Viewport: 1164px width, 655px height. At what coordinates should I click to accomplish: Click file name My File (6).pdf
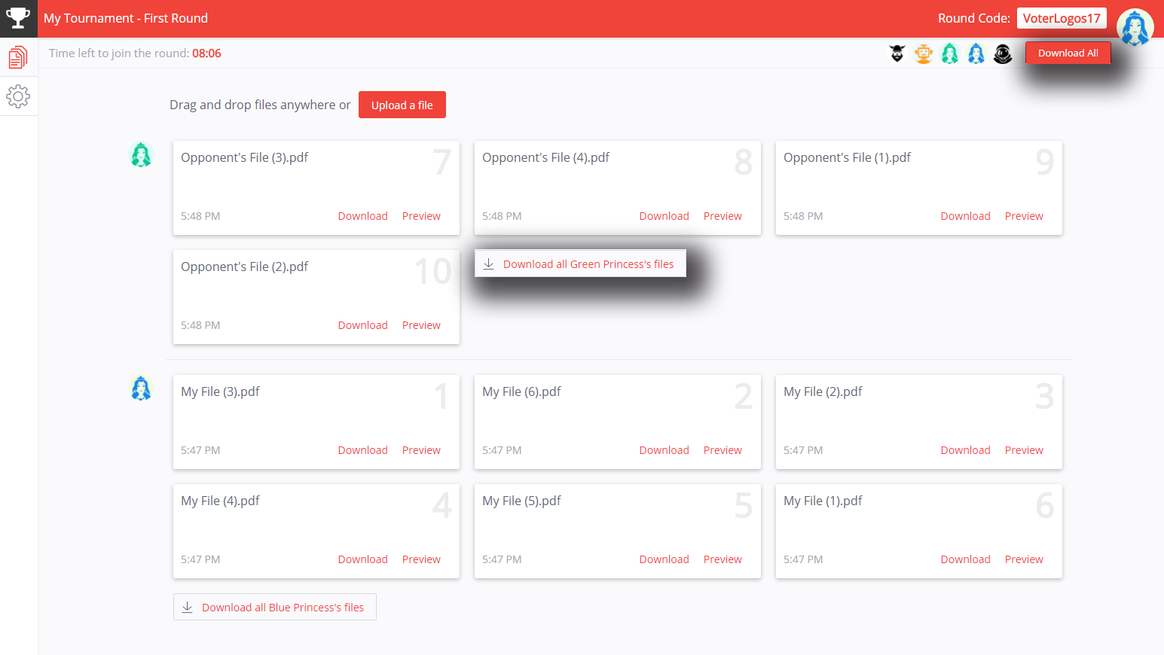[521, 391]
